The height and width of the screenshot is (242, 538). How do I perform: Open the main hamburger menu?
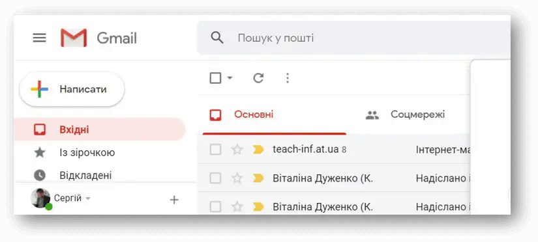click(40, 38)
